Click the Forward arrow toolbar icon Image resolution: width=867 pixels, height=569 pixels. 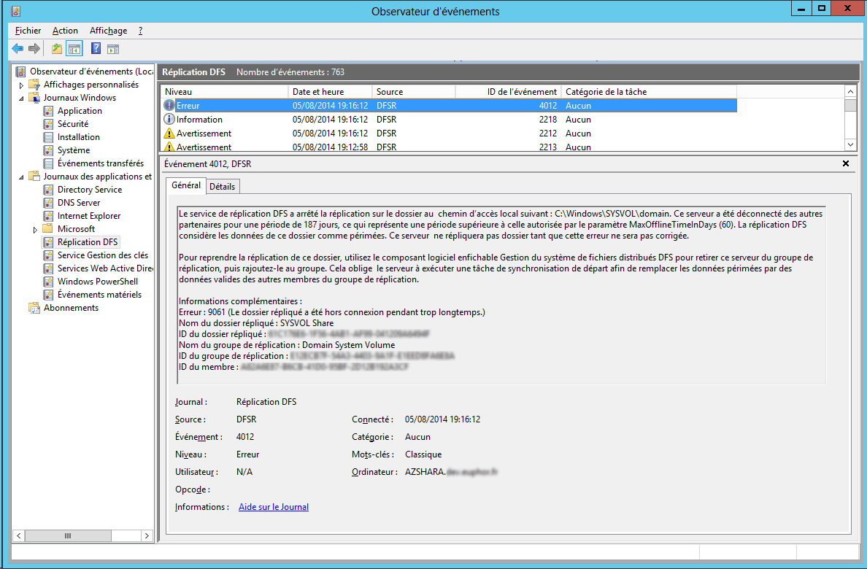coord(34,49)
